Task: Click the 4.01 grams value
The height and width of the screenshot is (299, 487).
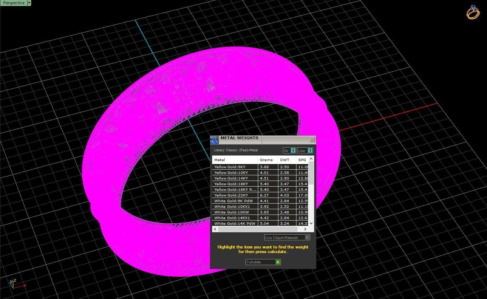Action: tap(264, 172)
